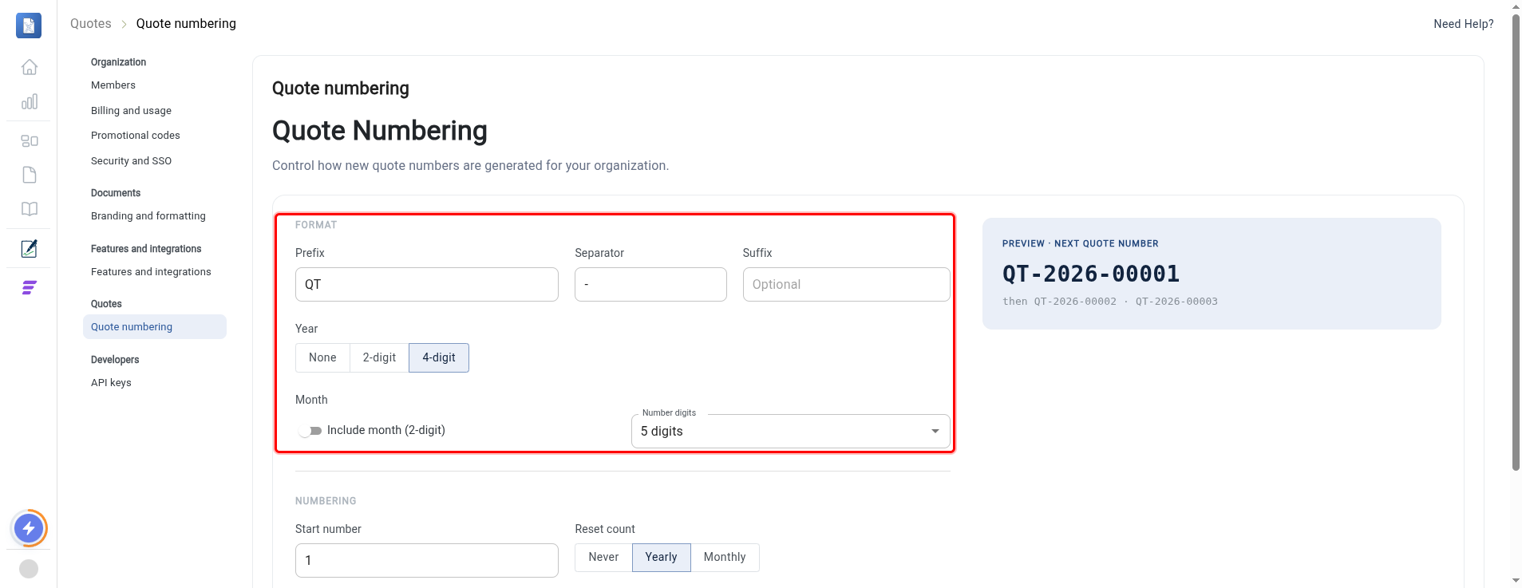1522x588 pixels.
Task: Click the lightning bolt quick action button
Action: 29,528
